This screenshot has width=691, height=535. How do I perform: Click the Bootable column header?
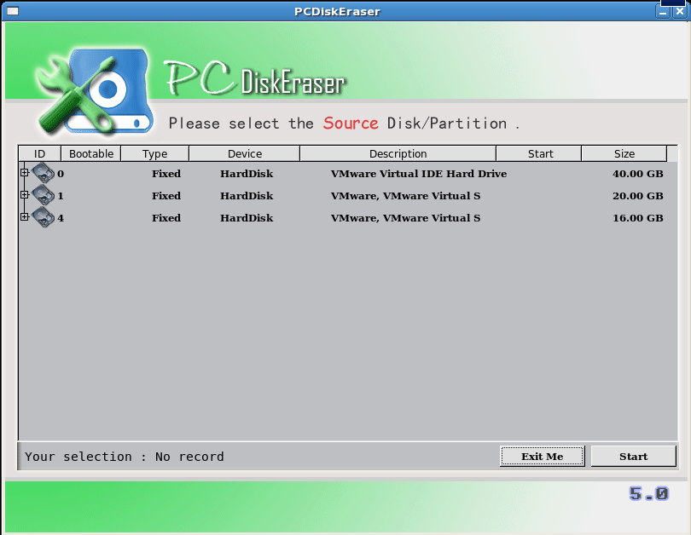(90, 153)
